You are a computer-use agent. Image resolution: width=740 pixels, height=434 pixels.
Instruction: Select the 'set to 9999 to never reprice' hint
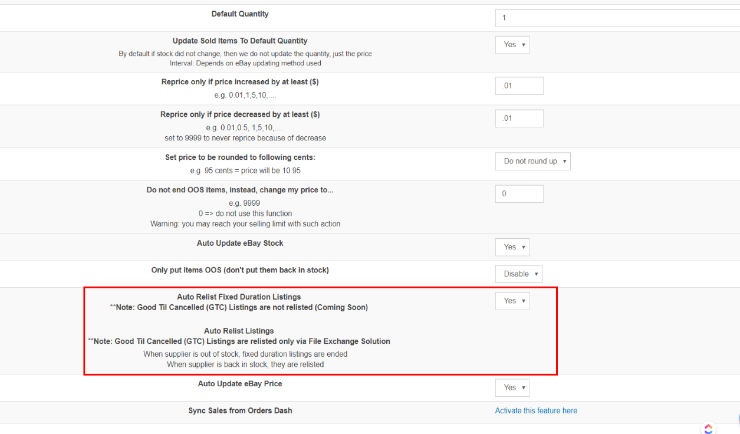[245, 138]
